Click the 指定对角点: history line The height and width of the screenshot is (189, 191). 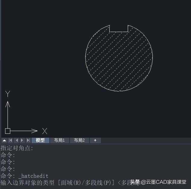[x=17, y=148]
